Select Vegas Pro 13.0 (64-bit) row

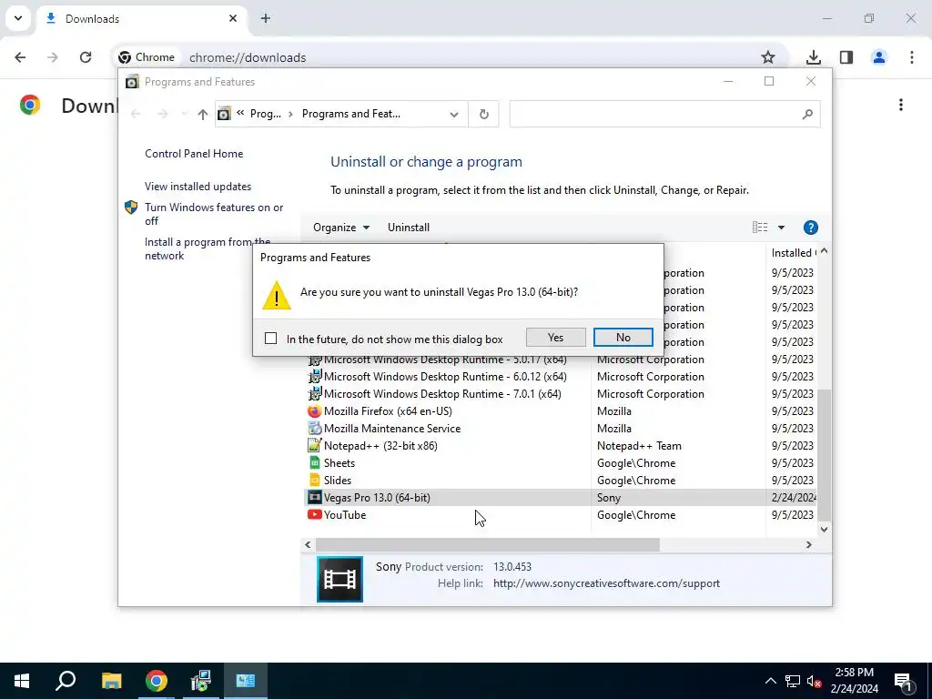coord(562,498)
